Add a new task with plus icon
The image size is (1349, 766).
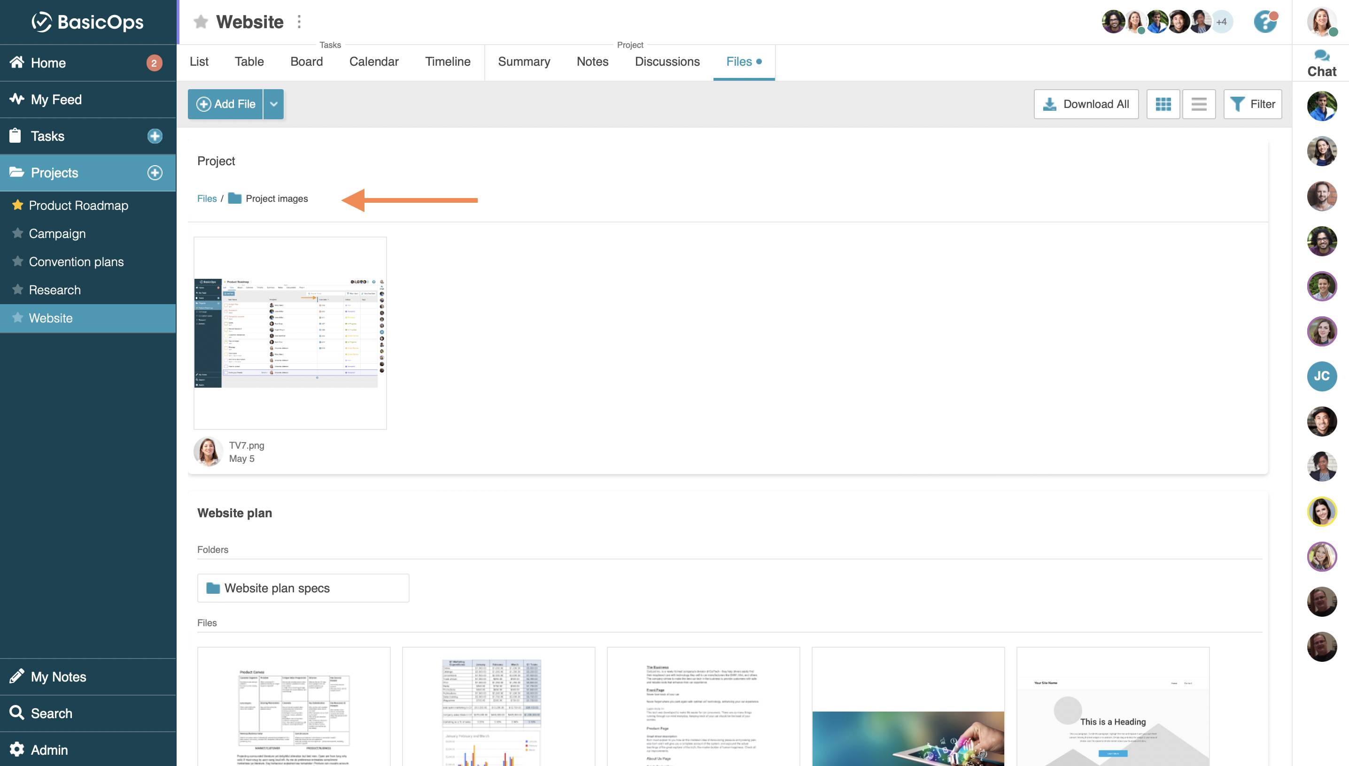click(x=154, y=136)
